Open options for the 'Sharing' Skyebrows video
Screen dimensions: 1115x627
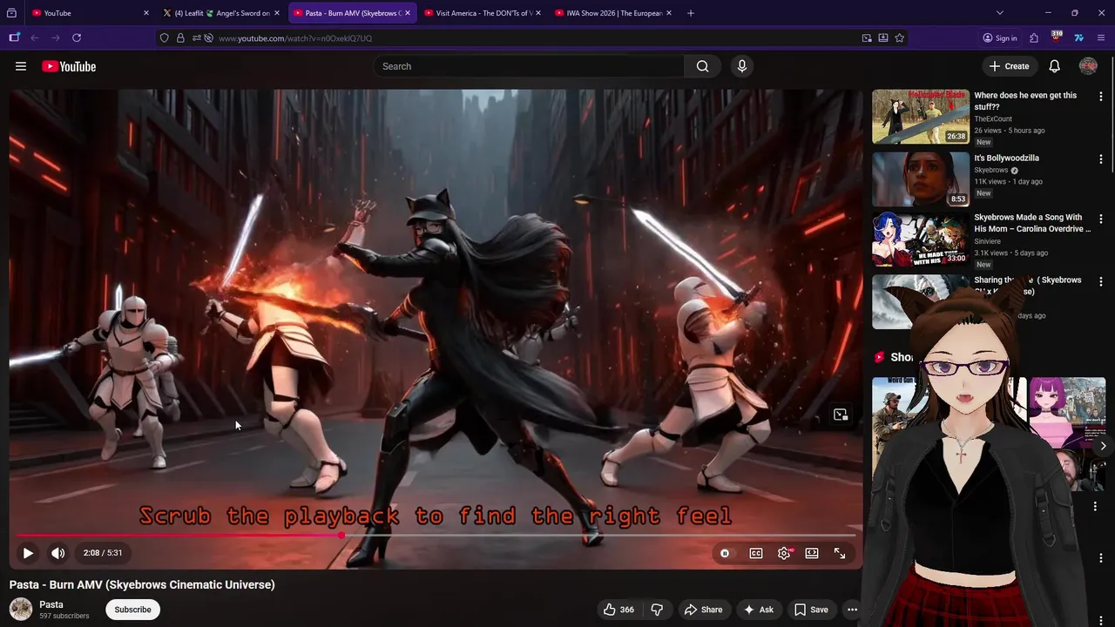pos(1100,281)
